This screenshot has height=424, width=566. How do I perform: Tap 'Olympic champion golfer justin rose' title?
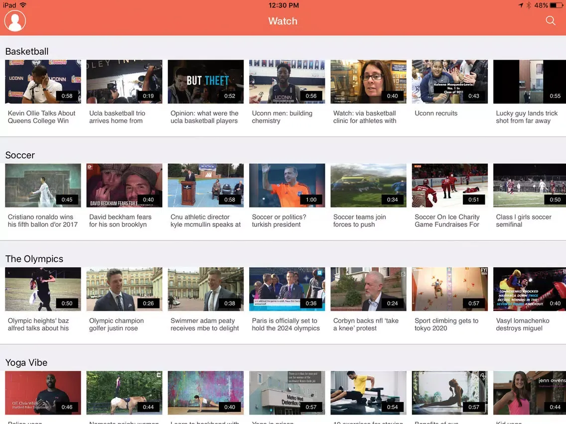tap(116, 324)
